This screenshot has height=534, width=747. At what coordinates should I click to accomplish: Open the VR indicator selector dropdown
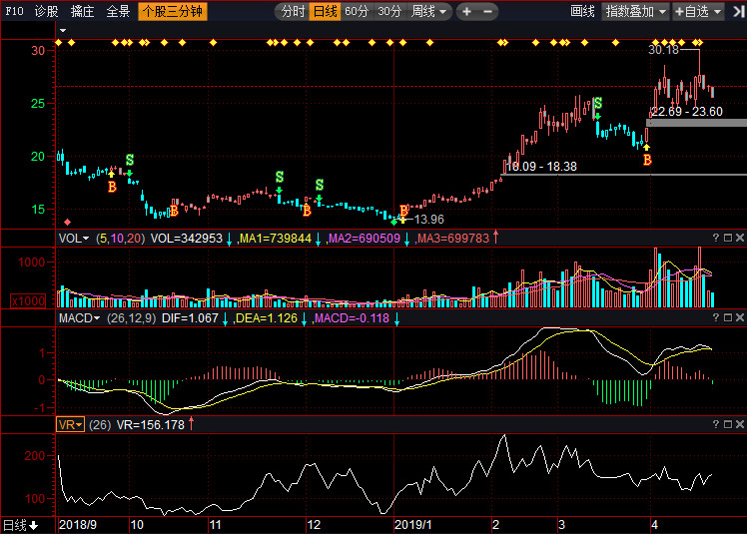coord(70,424)
